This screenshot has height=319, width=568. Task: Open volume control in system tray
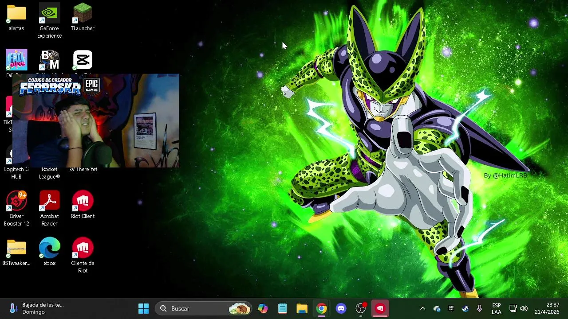(x=524, y=308)
